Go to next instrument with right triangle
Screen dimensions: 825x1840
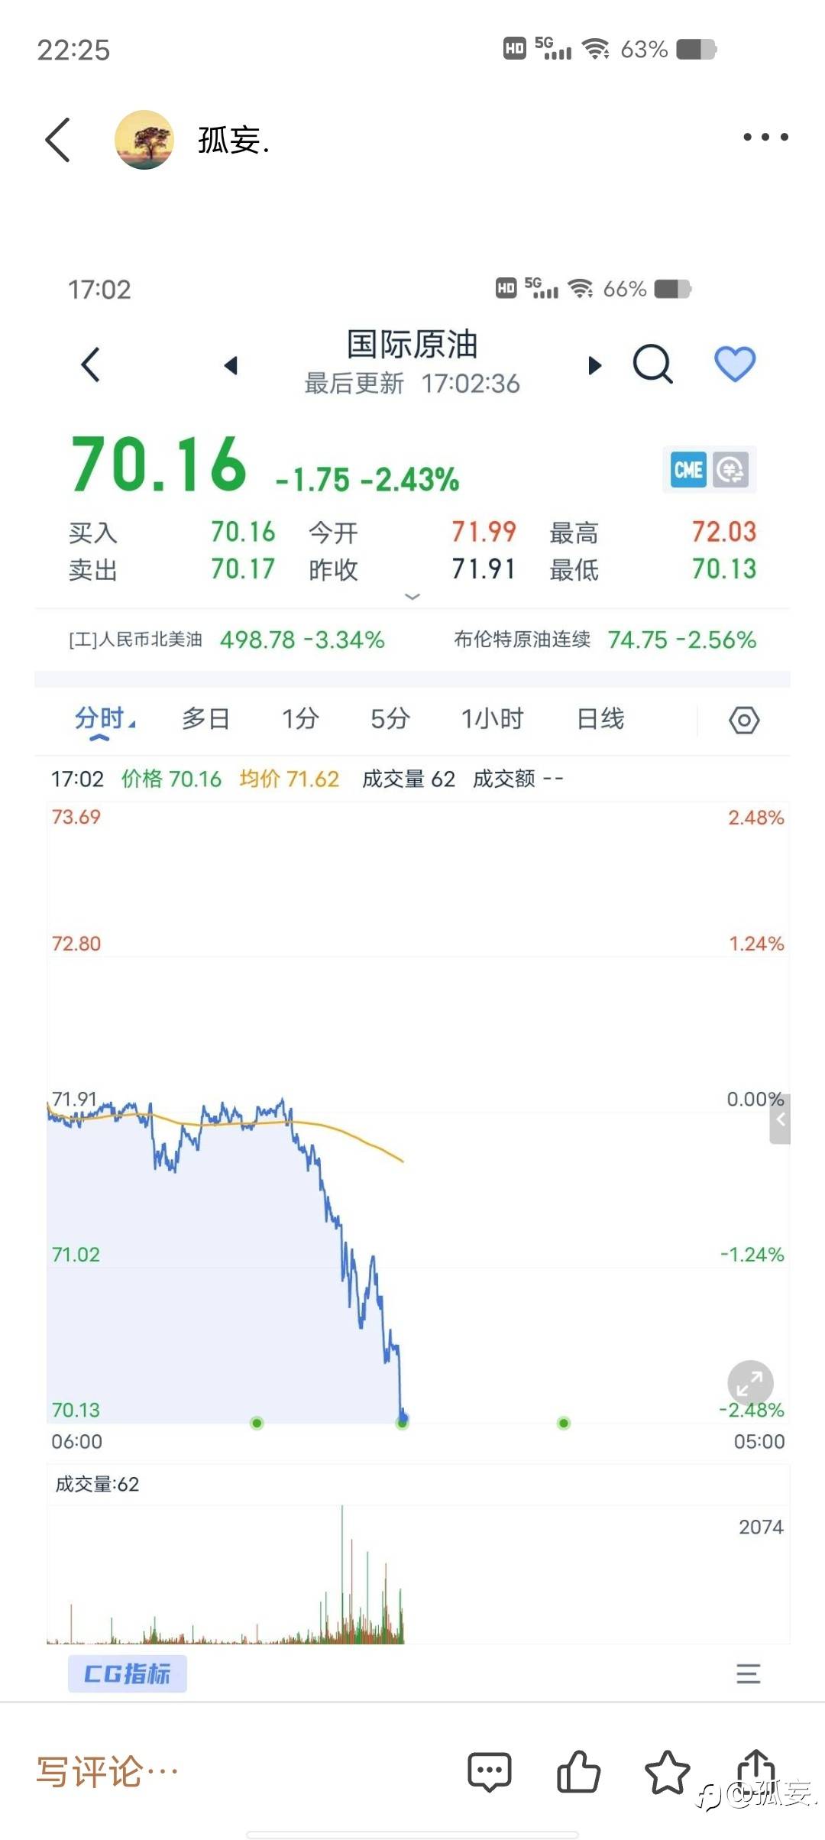point(594,365)
